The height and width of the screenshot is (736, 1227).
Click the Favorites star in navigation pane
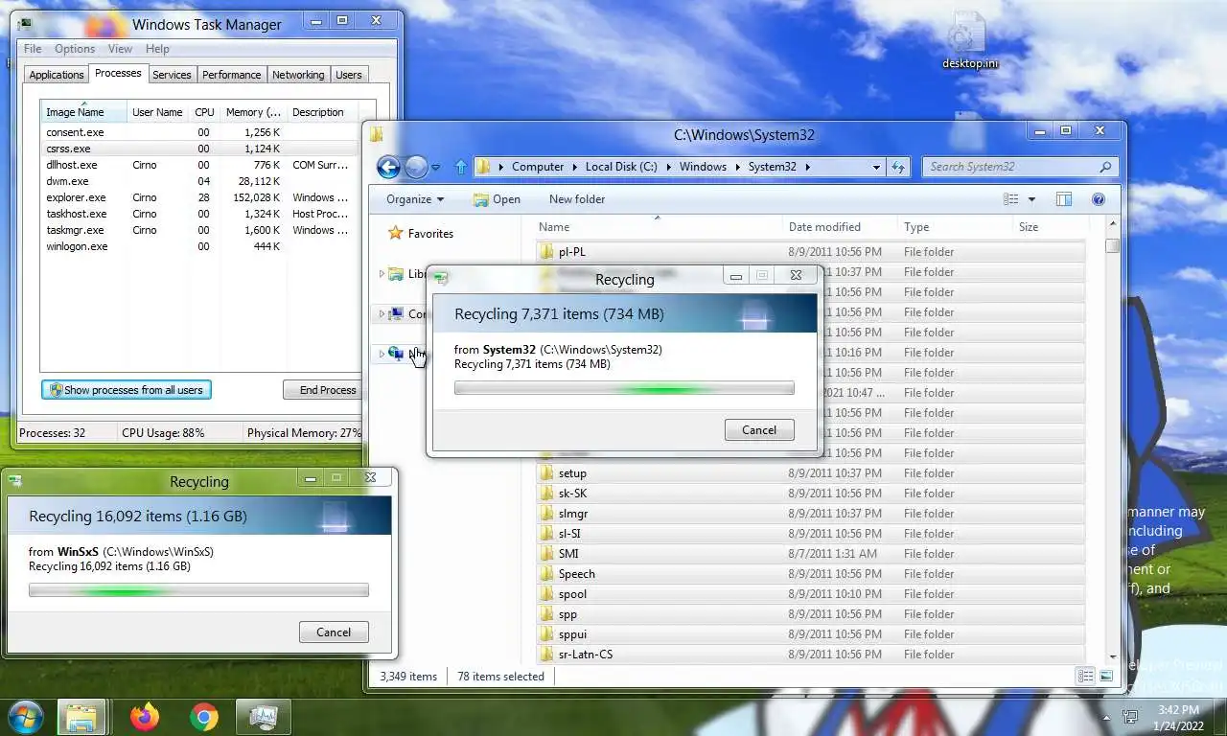pyautogui.click(x=395, y=233)
